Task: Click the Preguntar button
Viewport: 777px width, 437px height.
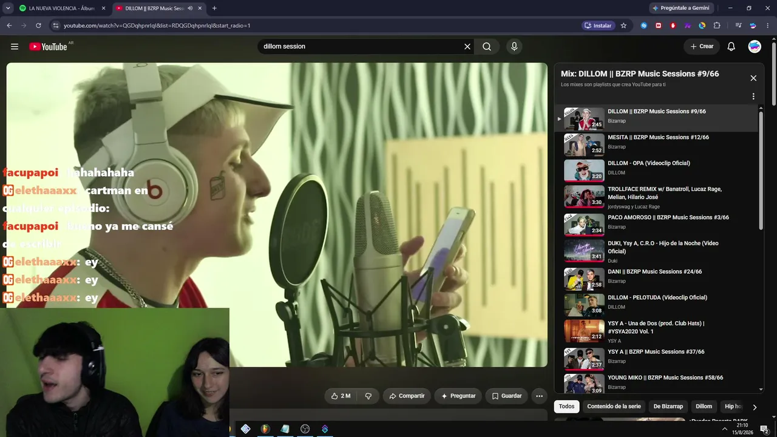Action: click(458, 396)
